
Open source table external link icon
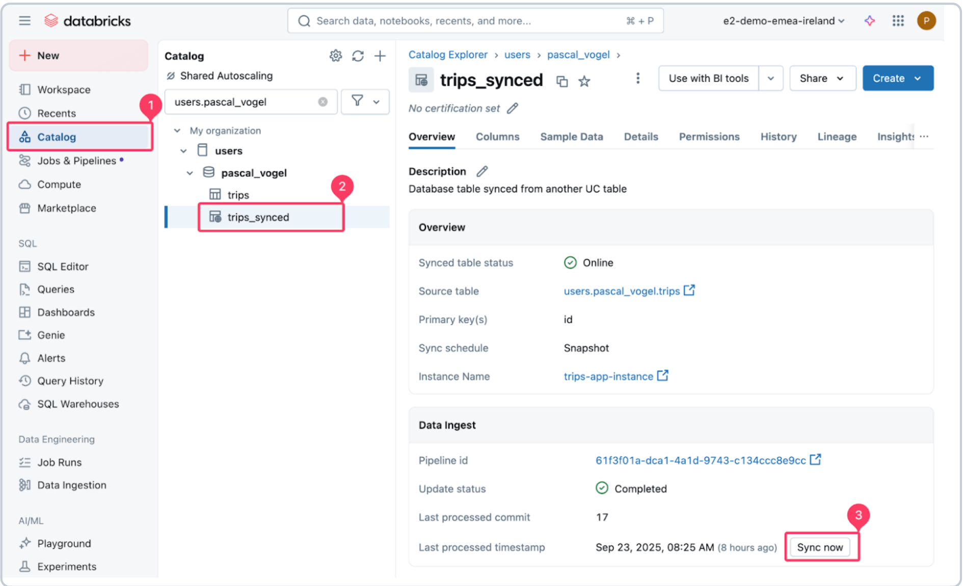[x=689, y=290]
